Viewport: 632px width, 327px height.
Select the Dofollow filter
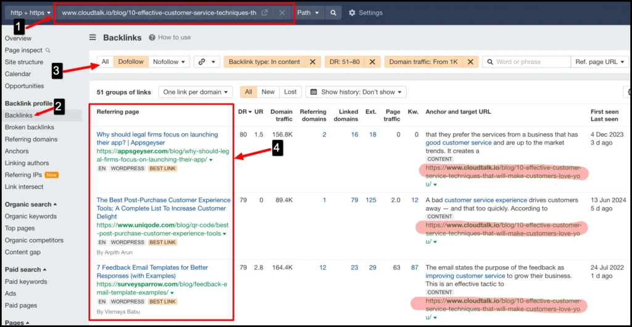(131, 62)
